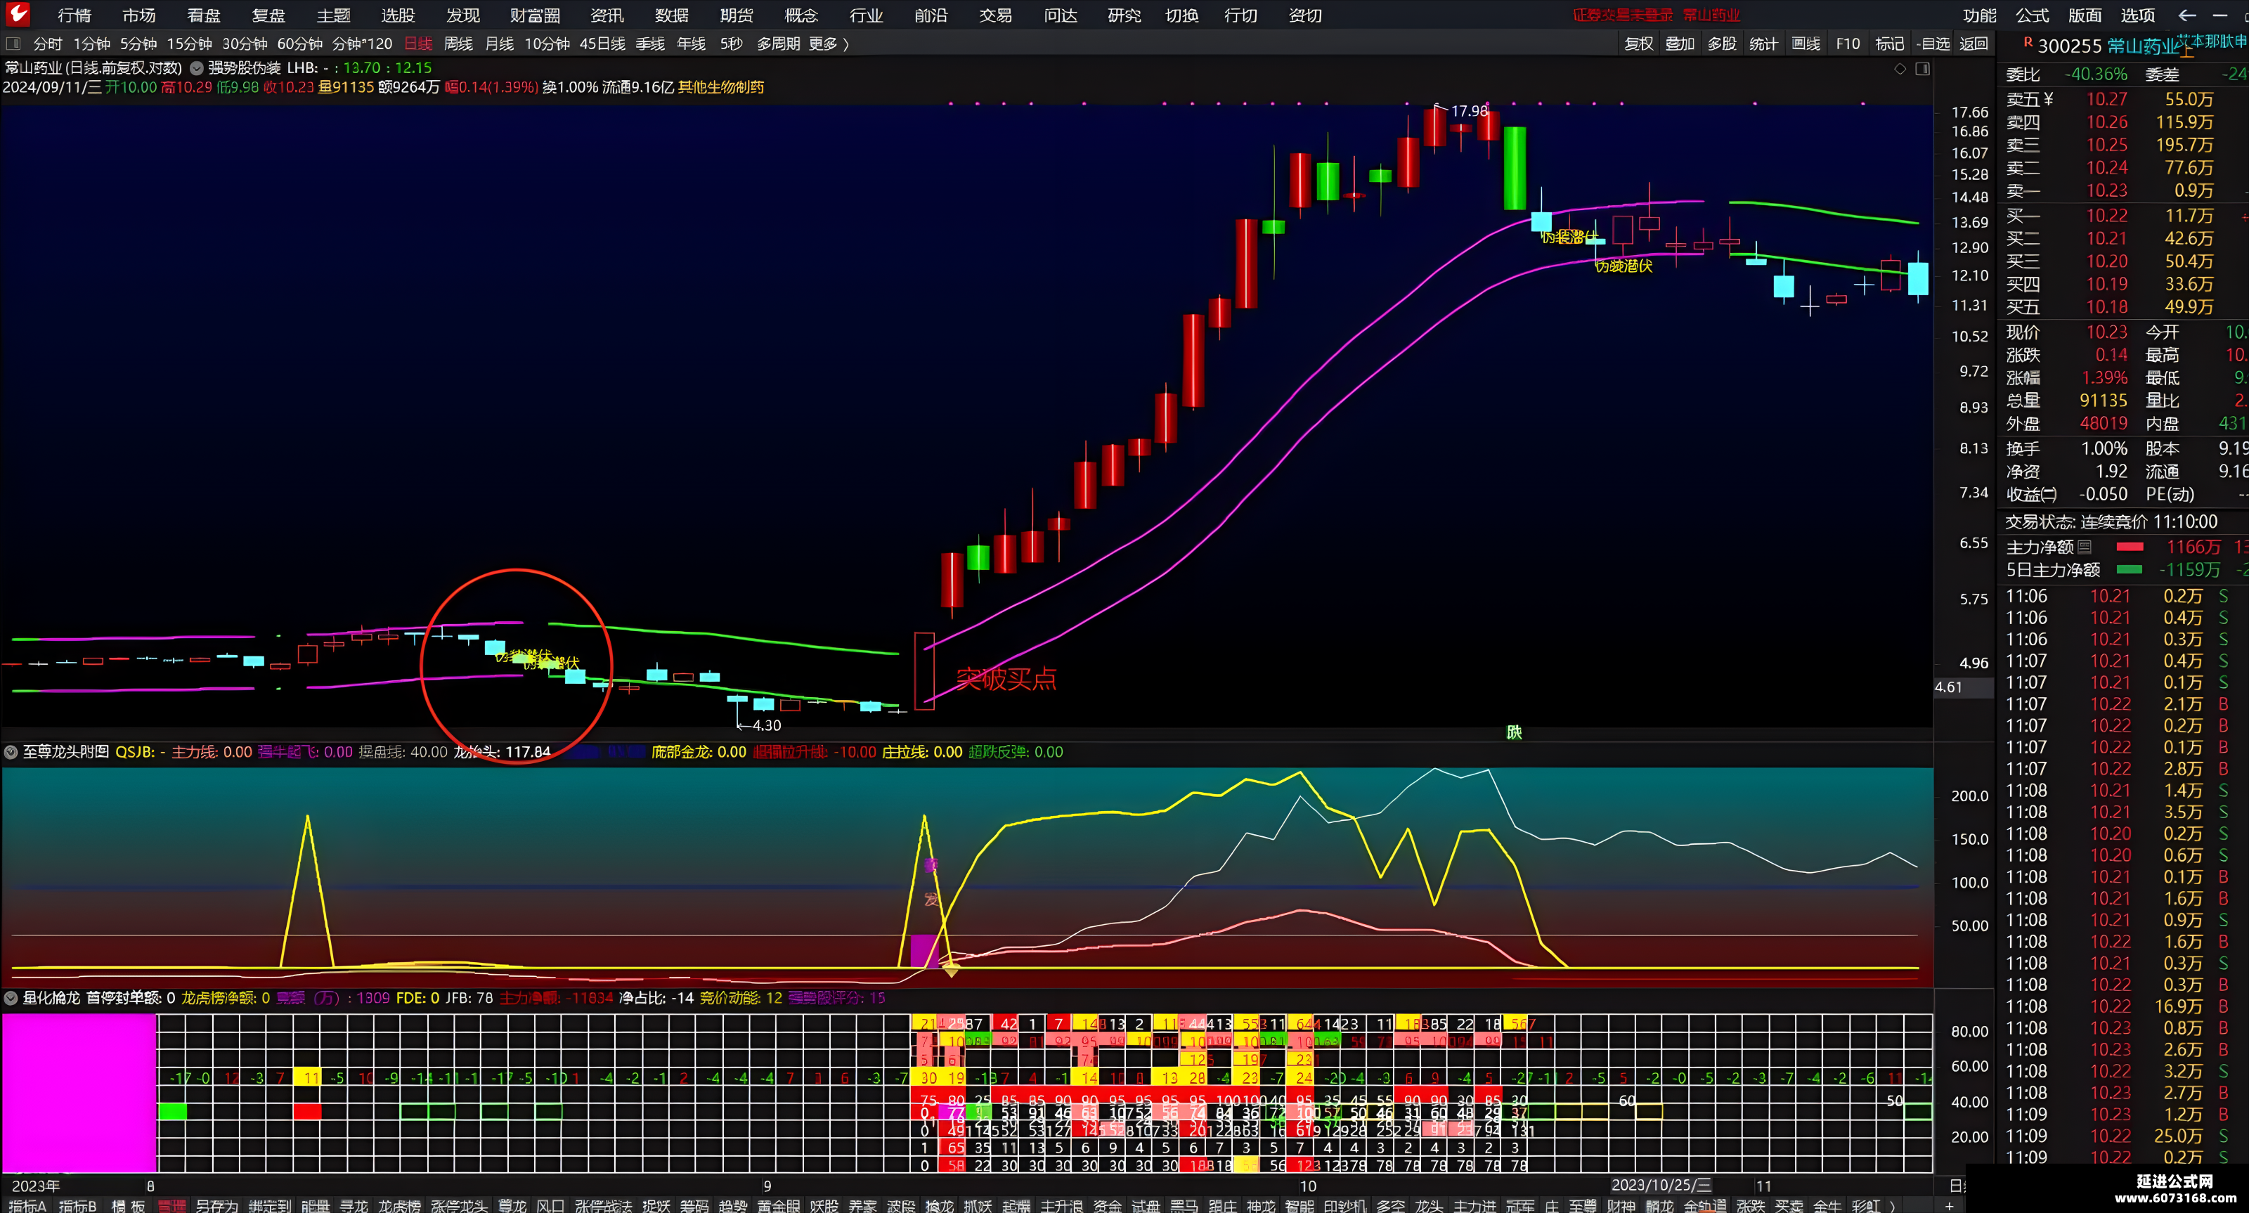This screenshot has width=2249, height=1213.
Task: Expand main chart indicator dropdown 强势股伪装
Action: [x=197, y=68]
